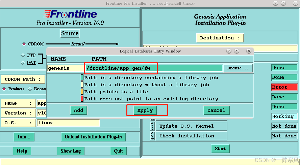The width and height of the screenshot is (300, 165).
Task: Open the Info... dialog
Action: click(x=24, y=137)
